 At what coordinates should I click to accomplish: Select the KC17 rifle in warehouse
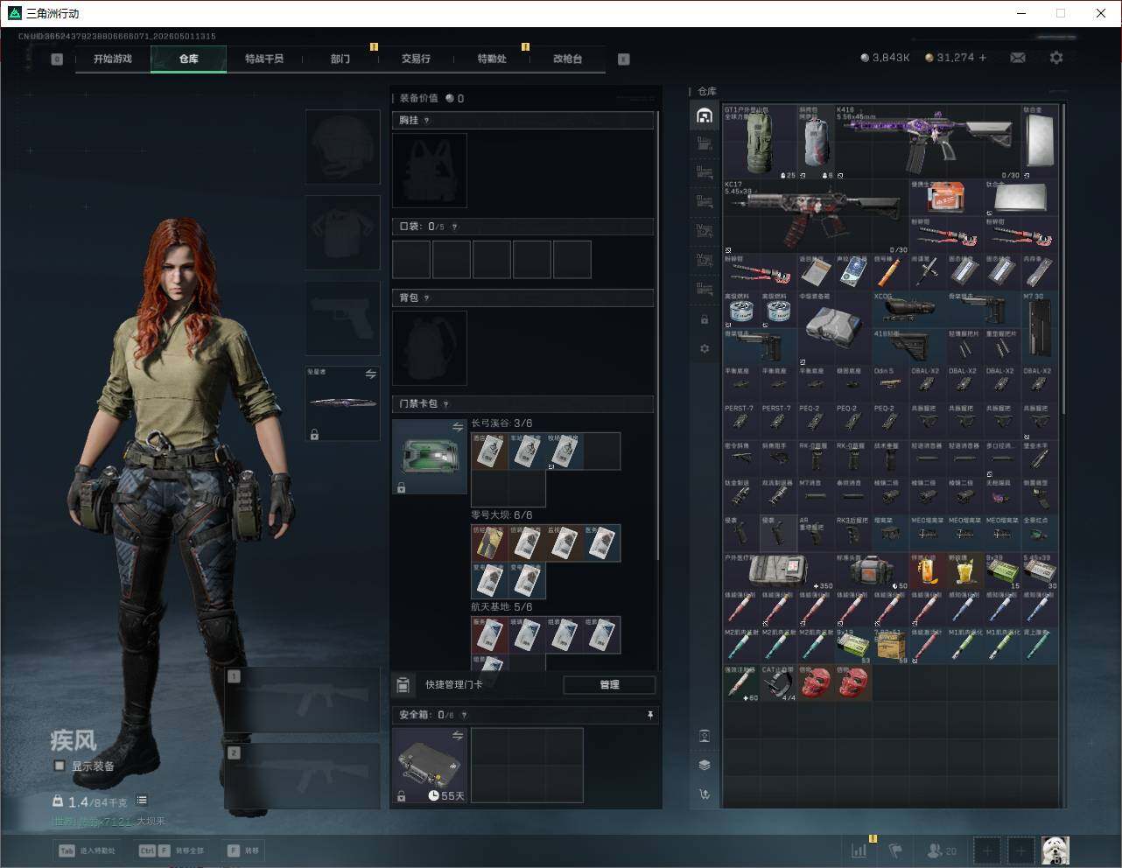point(816,216)
